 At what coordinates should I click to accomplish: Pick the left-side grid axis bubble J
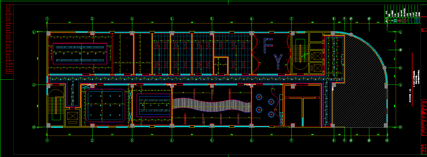pos(34,85)
